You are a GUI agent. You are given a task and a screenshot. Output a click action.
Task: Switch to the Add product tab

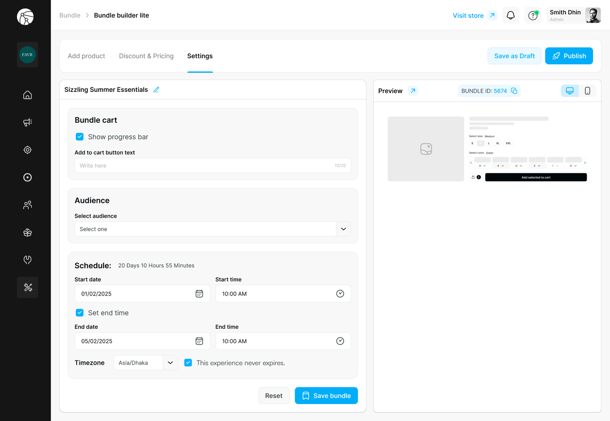coord(86,56)
